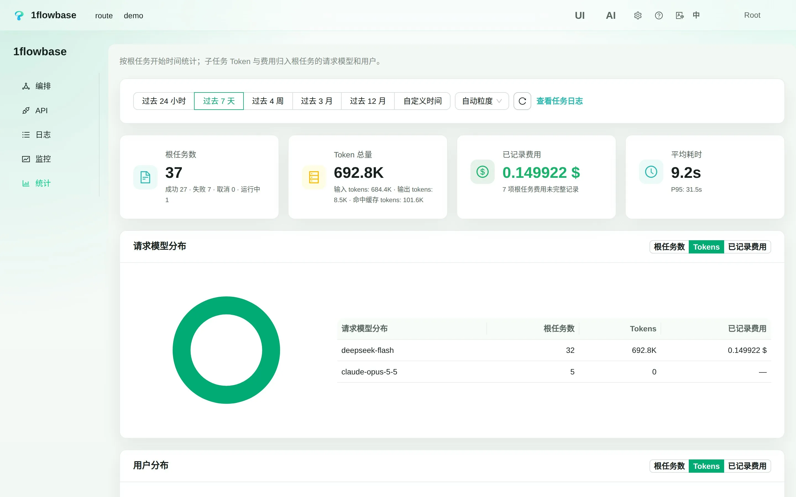Click the 平均耗时 clock icon
The image size is (796, 497).
tap(651, 171)
